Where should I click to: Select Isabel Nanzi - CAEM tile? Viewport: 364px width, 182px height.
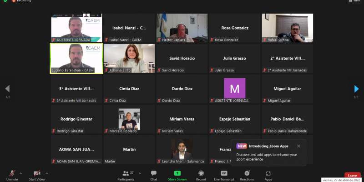pyautogui.click(x=129, y=28)
